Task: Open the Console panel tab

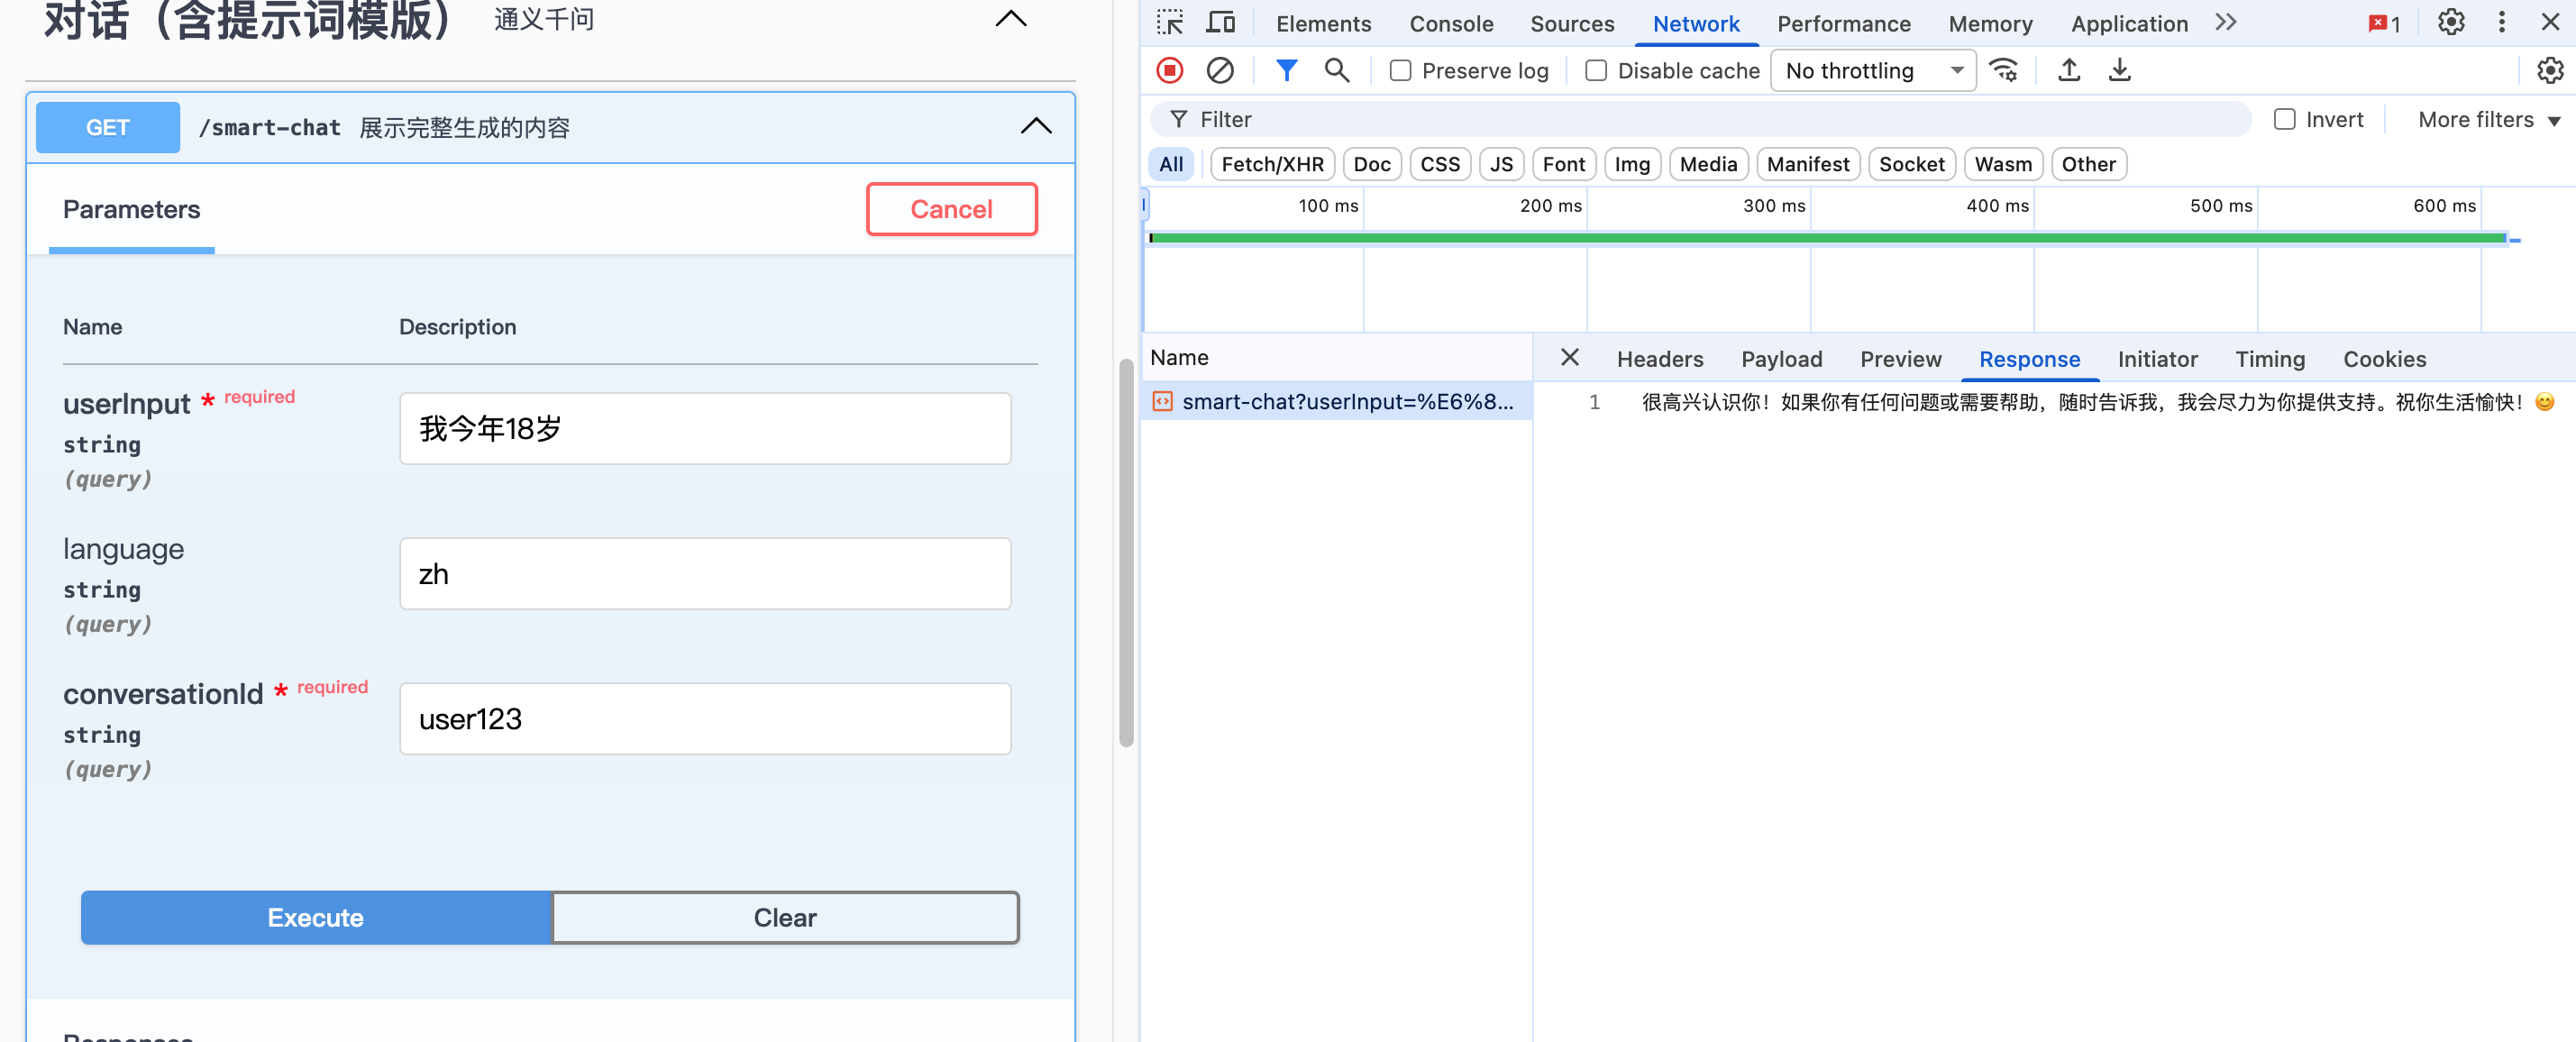Action: [1450, 24]
